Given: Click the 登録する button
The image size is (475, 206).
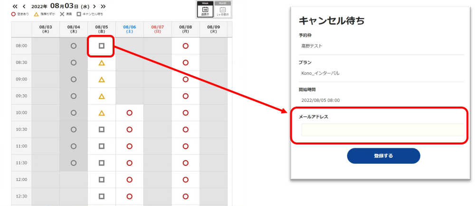Looking at the screenshot, I should (383, 156).
